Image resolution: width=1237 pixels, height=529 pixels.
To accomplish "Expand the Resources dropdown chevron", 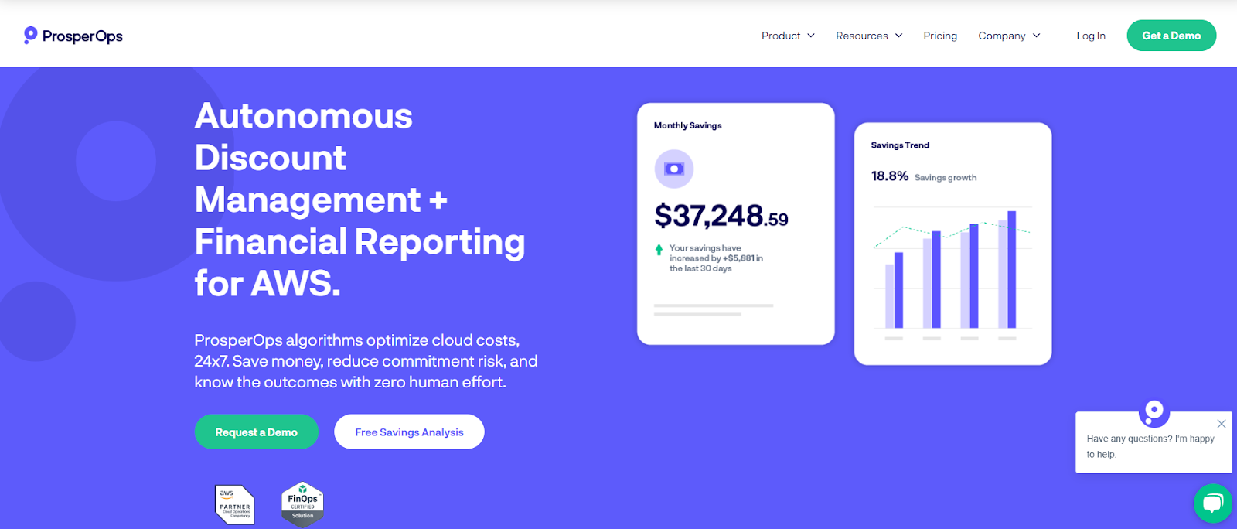I will (899, 36).
